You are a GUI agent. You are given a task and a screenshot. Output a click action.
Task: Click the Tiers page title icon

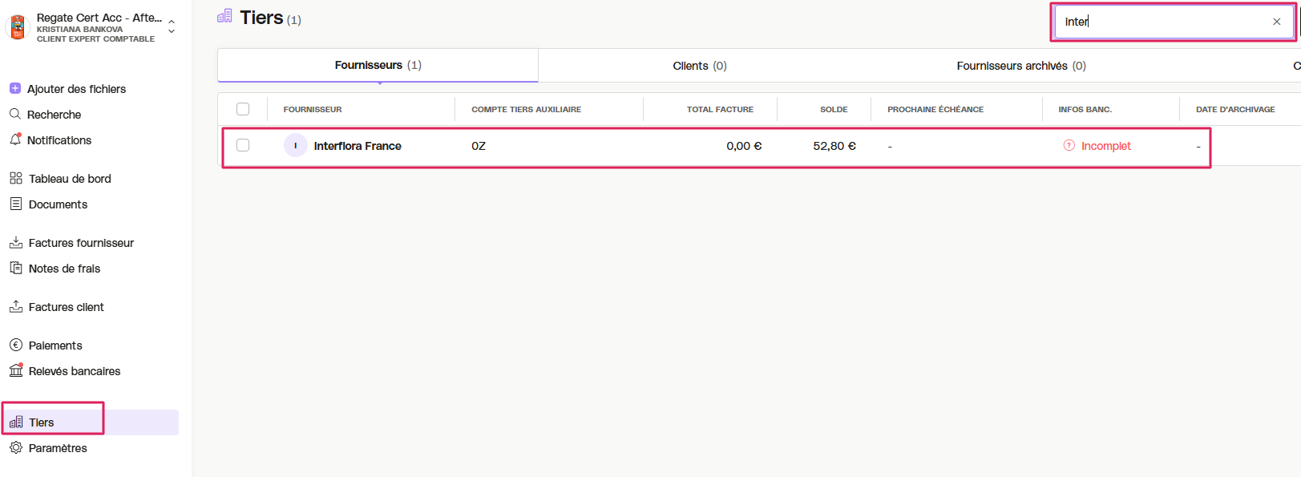point(224,16)
